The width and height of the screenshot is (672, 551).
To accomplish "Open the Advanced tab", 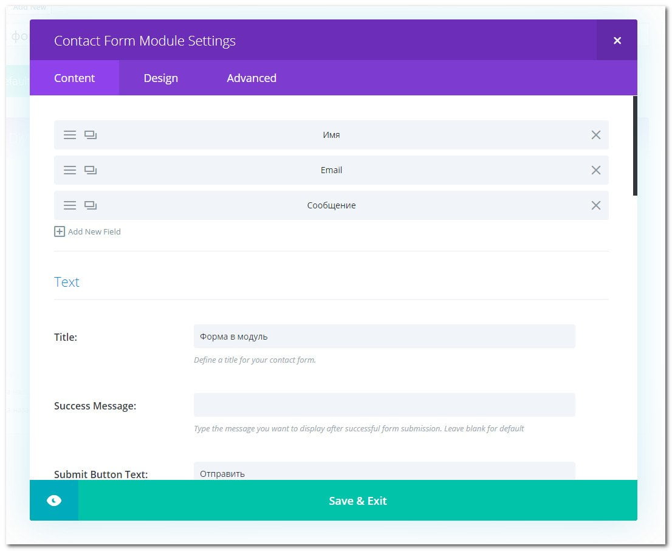I will pyautogui.click(x=252, y=78).
